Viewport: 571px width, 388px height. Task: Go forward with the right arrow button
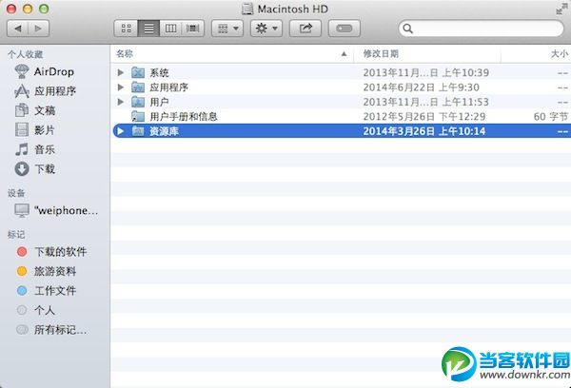click(38, 29)
